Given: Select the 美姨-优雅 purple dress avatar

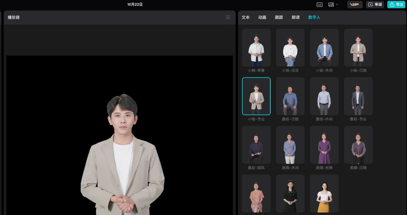Looking at the screenshot, I should coord(324,145).
